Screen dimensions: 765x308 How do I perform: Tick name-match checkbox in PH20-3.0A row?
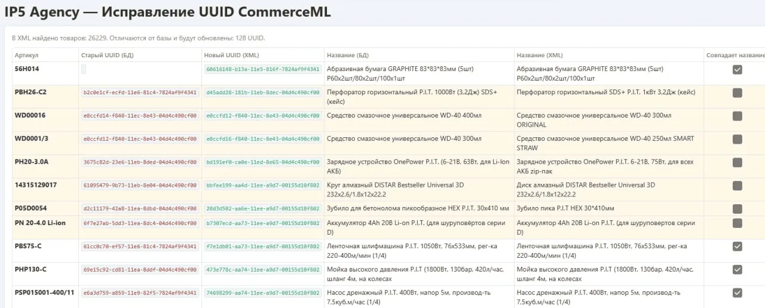737,162
